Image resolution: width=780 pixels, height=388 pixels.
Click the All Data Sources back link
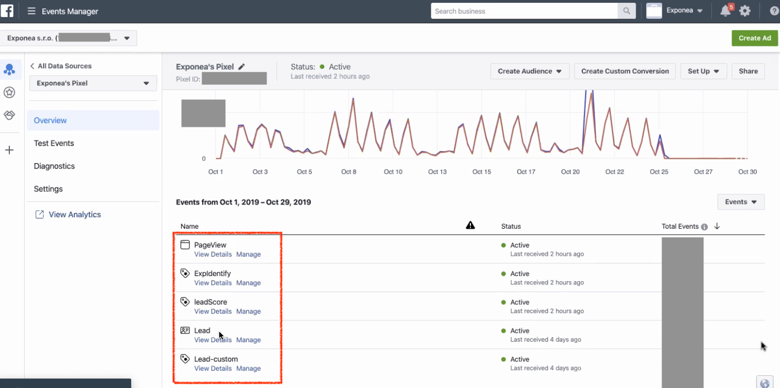click(x=64, y=66)
